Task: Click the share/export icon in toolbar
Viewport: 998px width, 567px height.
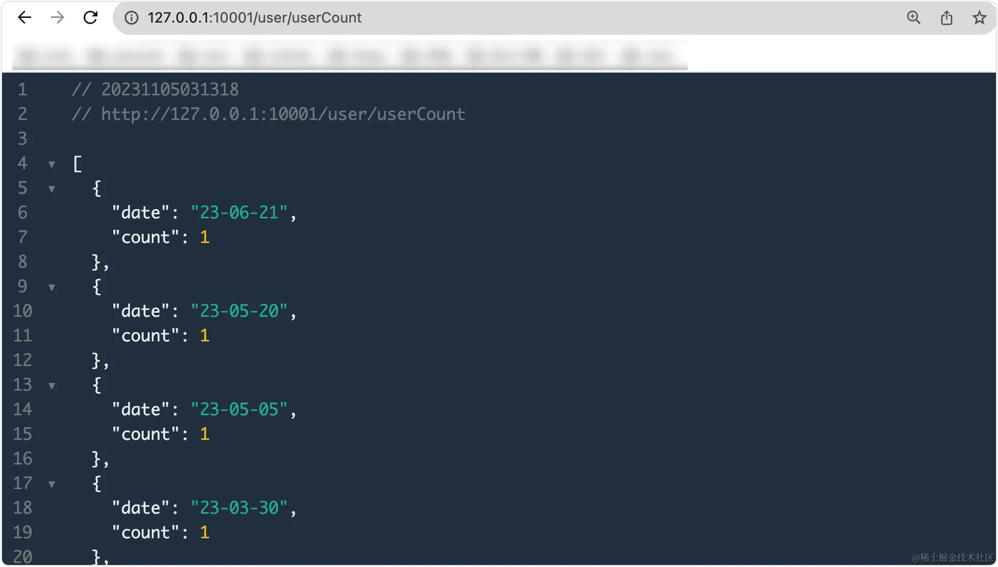Action: tap(946, 17)
